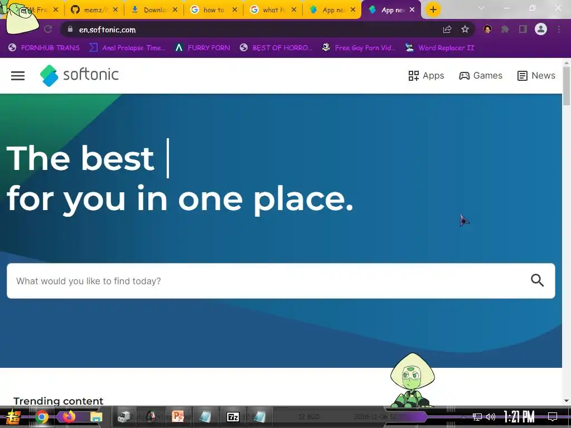Close the Downlo tab
Image resolution: width=571 pixels, height=428 pixels.
point(175,10)
